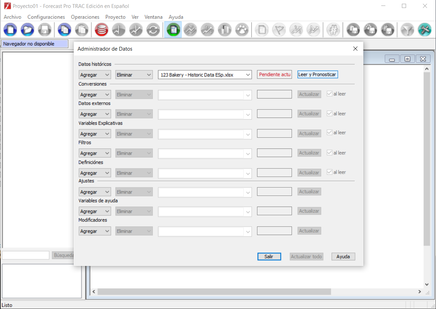The width and height of the screenshot is (436, 309).
Task: Click the vertical scrollbar down arrow
Action: pyautogui.click(x=427, y=285)
